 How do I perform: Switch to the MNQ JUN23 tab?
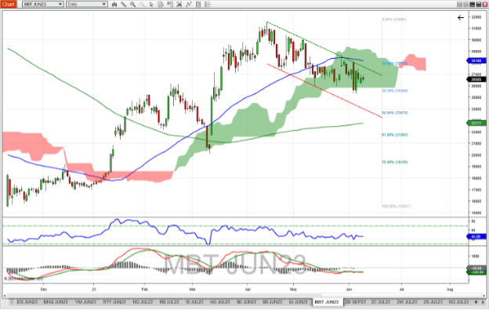[x=56, y=302]
